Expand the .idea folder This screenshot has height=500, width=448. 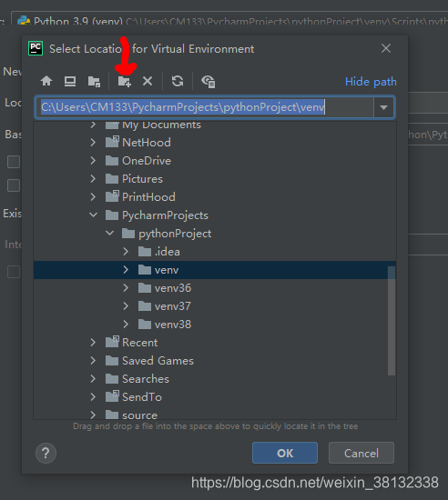(126, 252)
